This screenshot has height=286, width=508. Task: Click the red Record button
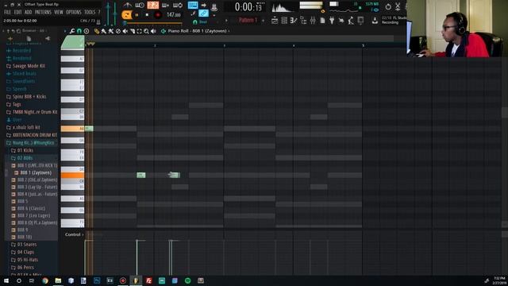pos(158,15)
